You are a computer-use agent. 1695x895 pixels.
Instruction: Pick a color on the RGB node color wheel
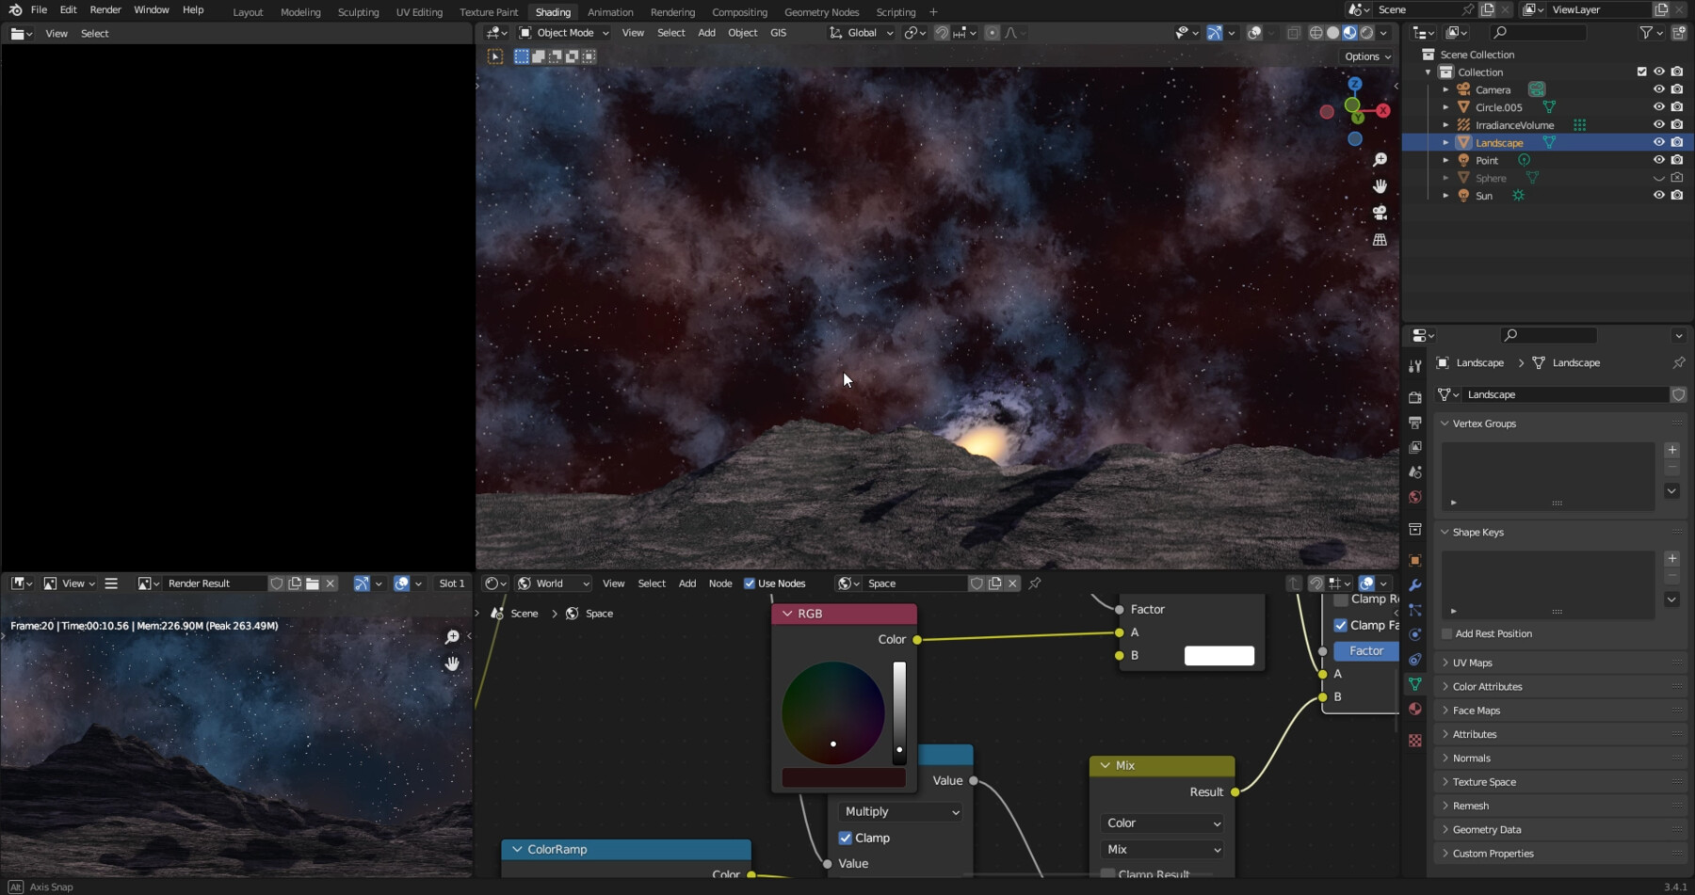coord(832,712)
